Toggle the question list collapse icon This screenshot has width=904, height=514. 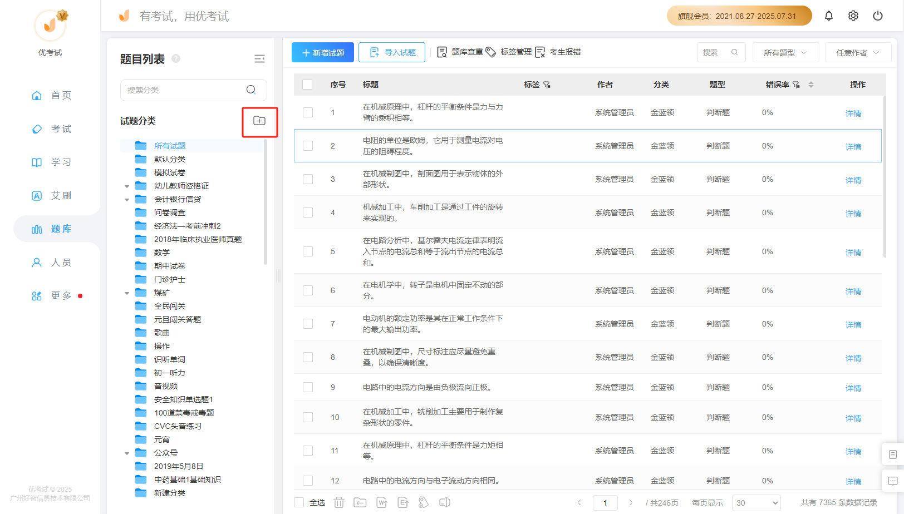[259, 59]
